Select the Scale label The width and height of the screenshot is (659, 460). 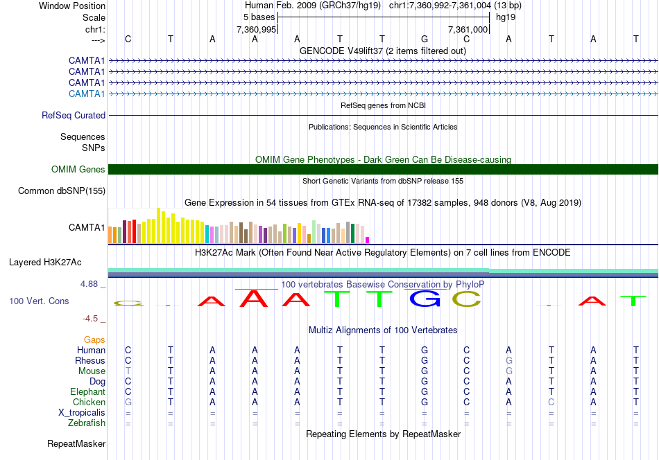[94, 17]
